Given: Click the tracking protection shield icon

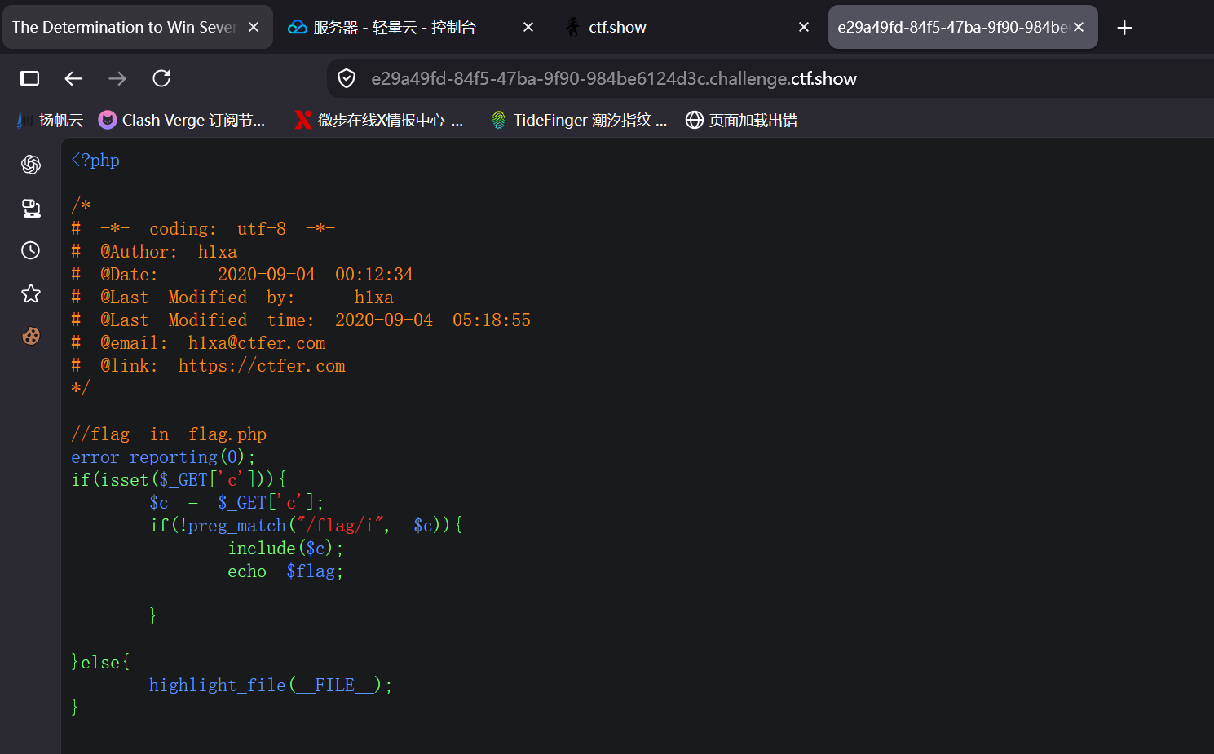Looking at the screenshot, I should click(347, 78).
